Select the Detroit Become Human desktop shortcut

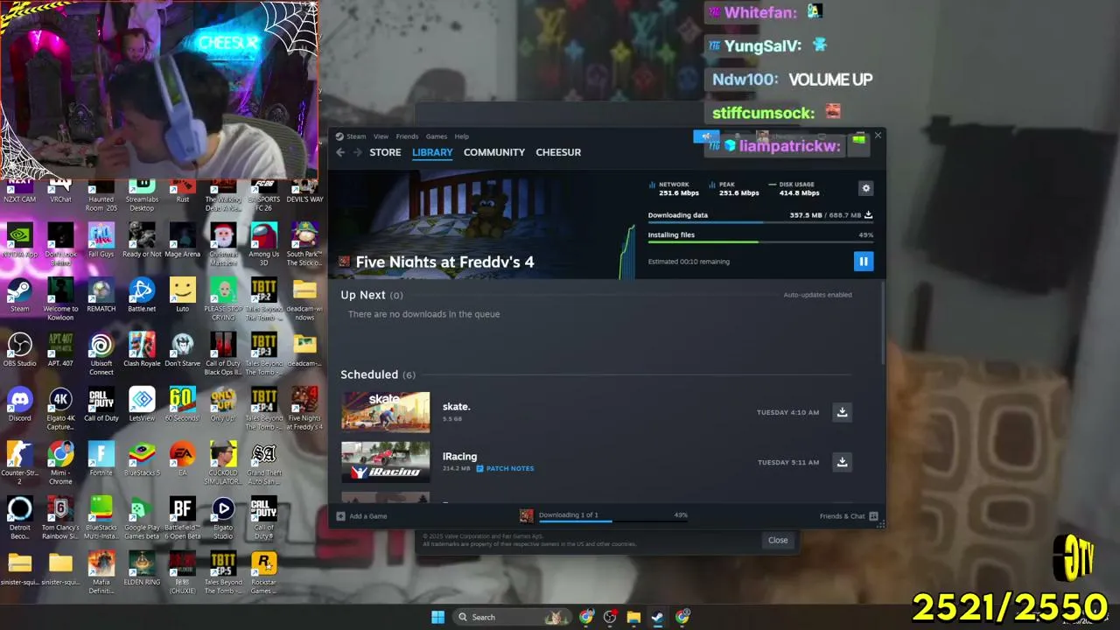[19, 519]
